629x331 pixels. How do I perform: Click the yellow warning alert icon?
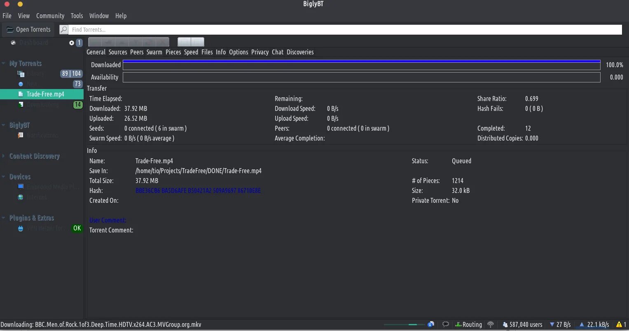619,324
